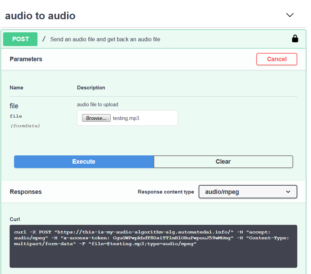Click the curl command code block
This screenshot has height=274, width=311.
(153, 246)
